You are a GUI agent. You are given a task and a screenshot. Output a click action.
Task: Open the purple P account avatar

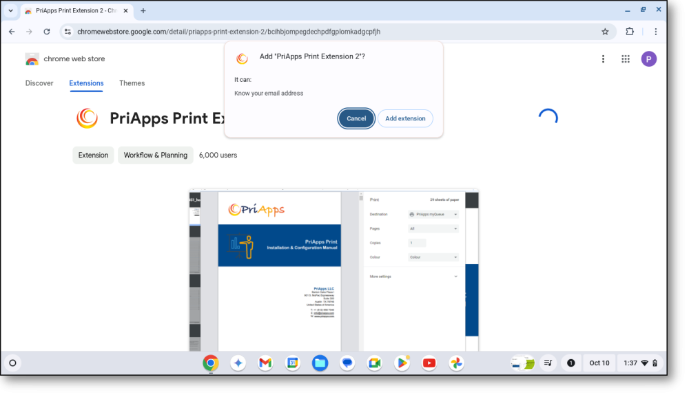click(x=648, y=58)
